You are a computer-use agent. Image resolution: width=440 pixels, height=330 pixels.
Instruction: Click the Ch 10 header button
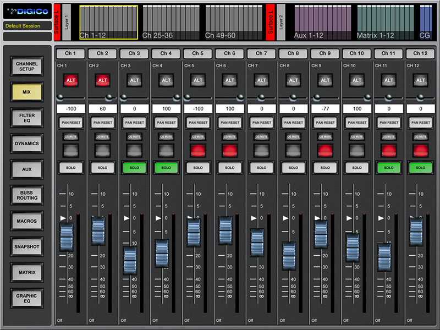pyautogui.click(x=356, y=53)
